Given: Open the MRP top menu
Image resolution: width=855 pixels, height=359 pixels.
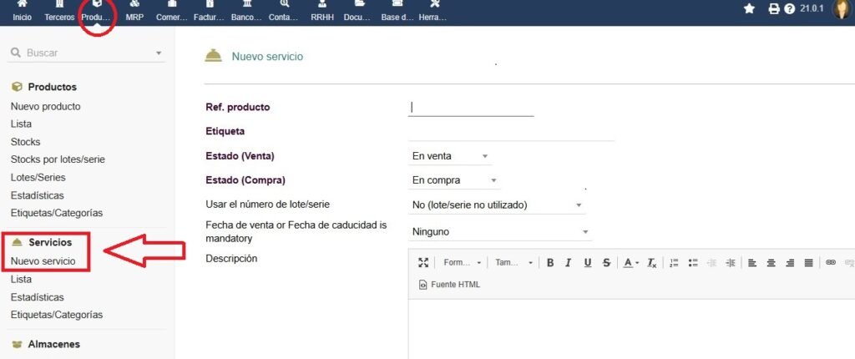Looking at the screenshot, I should point(134,12).
